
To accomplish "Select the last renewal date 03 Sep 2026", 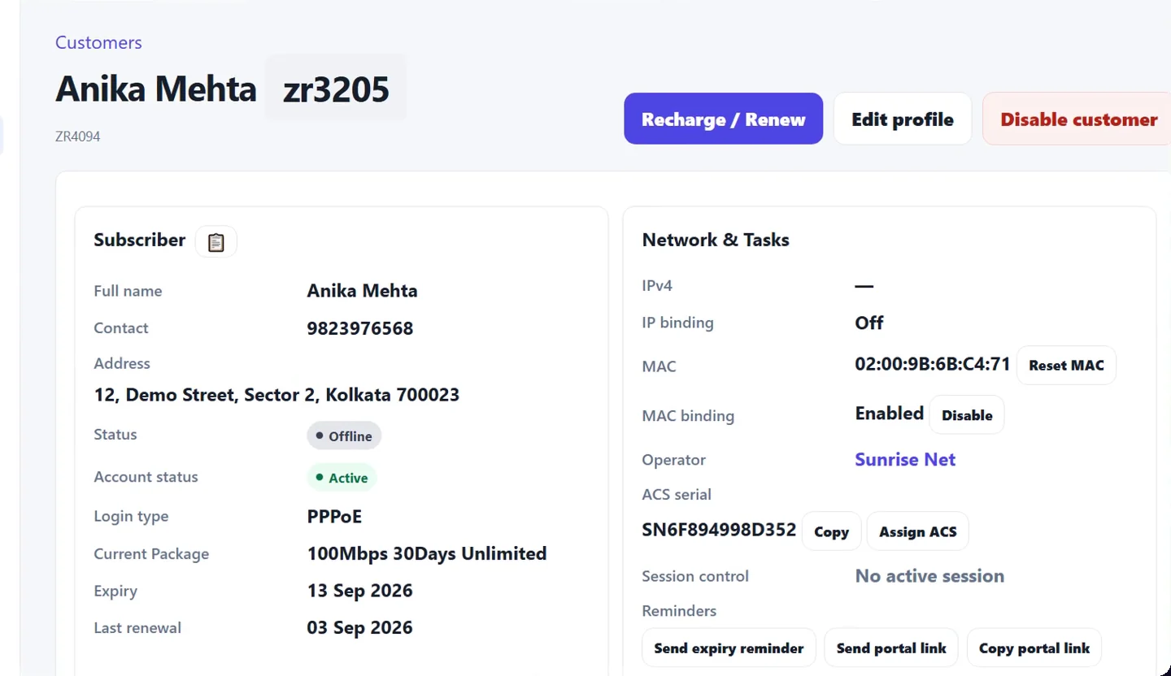I will (x=360, y=628).
